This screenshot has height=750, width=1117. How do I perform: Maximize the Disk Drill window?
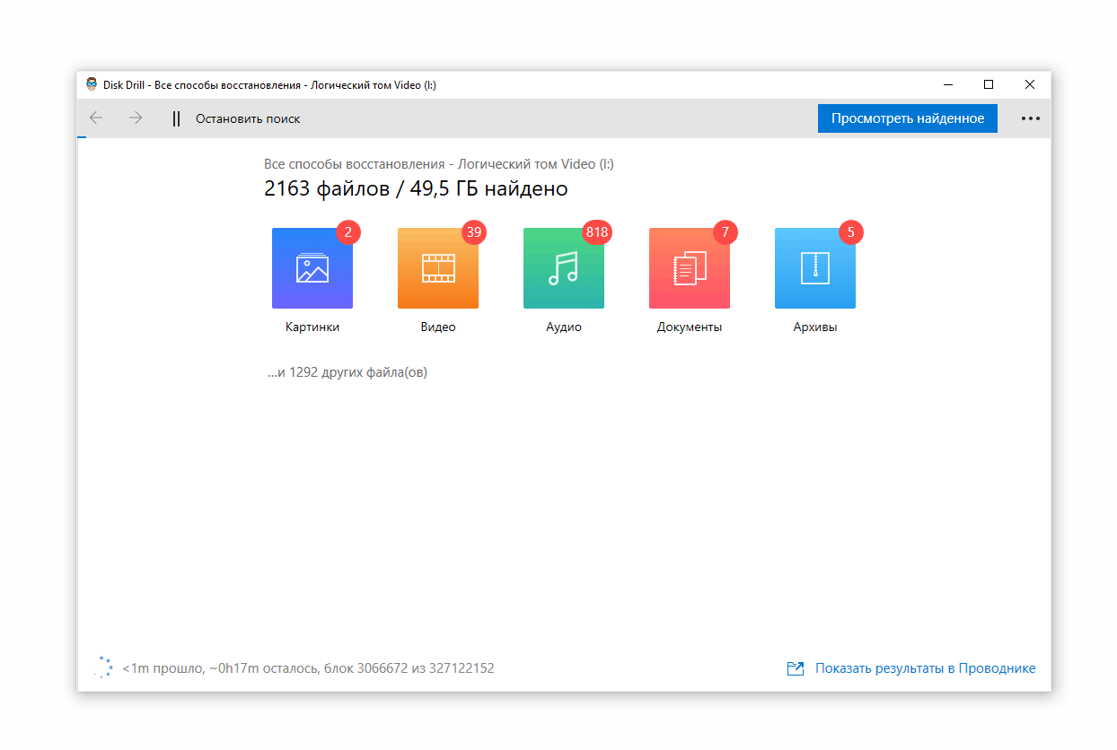point(989,84)
